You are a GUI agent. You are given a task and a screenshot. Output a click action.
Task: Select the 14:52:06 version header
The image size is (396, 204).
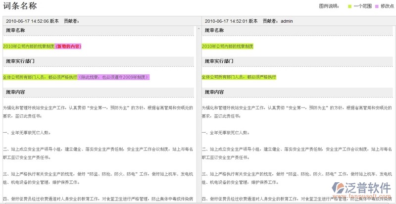pos(32,21)
